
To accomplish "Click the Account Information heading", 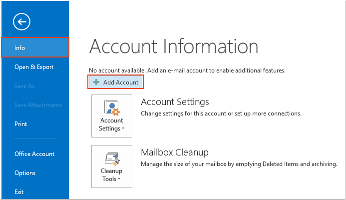I will pyautogui.click(x=174, y=46).
